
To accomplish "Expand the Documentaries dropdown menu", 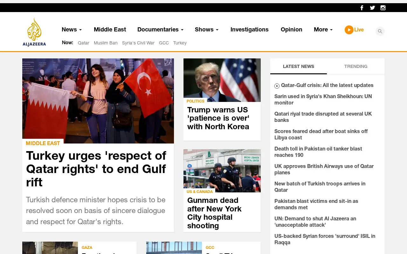I will pos(160,30).
